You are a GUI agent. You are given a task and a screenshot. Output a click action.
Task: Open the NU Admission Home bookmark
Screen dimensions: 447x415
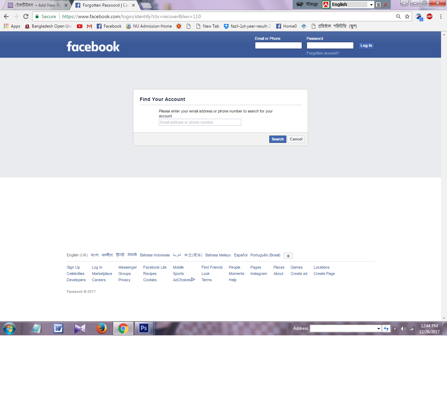pos(149,26)
